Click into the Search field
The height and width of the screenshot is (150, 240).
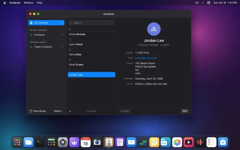(x=91, y=23)
